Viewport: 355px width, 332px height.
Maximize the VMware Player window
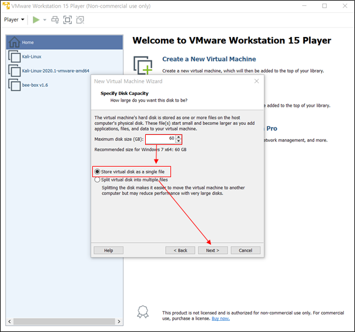click(324, 6)
